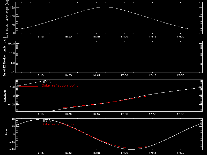Click 16:15 time label under Longitude plot

click(x=40, y=114)
